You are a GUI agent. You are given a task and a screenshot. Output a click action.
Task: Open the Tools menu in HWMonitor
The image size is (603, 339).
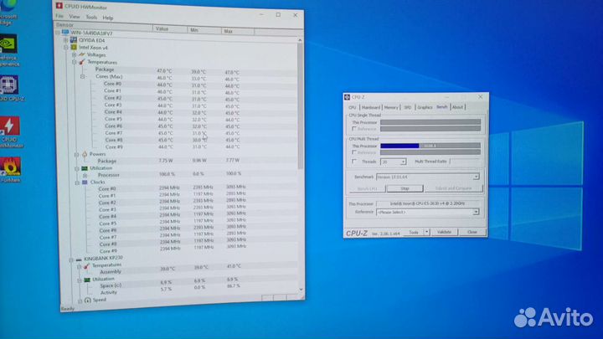(x=90, y=17)
